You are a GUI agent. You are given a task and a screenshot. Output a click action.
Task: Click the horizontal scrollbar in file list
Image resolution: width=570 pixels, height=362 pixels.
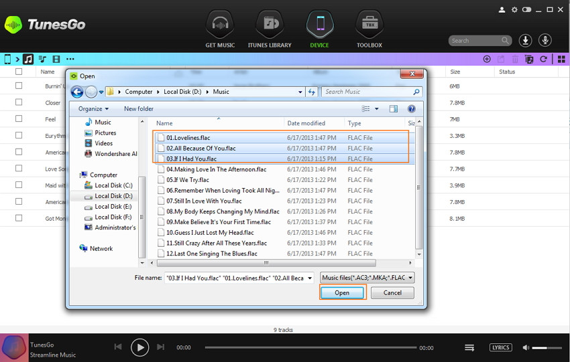[266, 262]
